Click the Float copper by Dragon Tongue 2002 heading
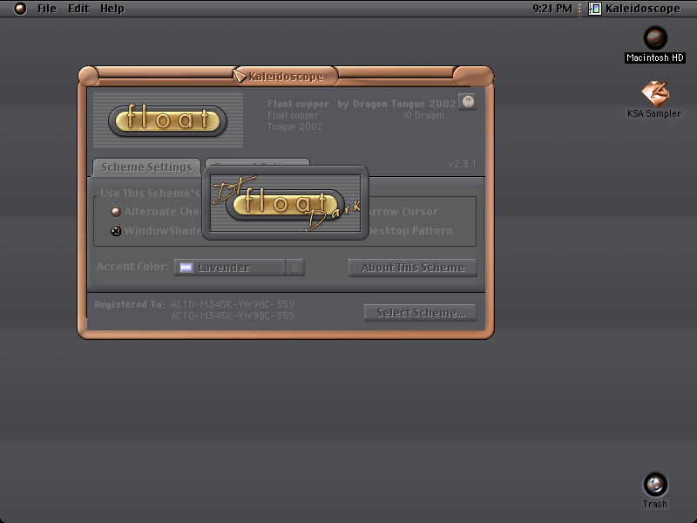 [x=362, y=104]
